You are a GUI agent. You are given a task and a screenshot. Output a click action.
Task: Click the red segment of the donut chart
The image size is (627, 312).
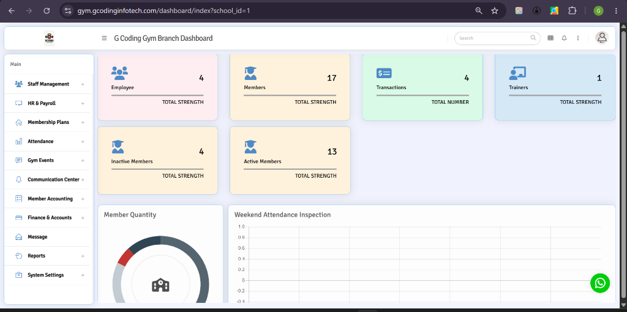click(125, 257)
